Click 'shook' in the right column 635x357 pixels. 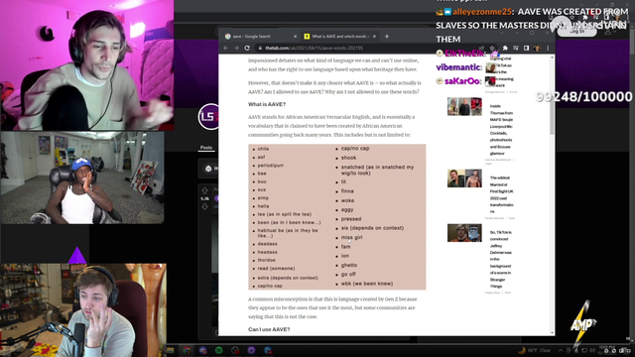click(348, 158)
